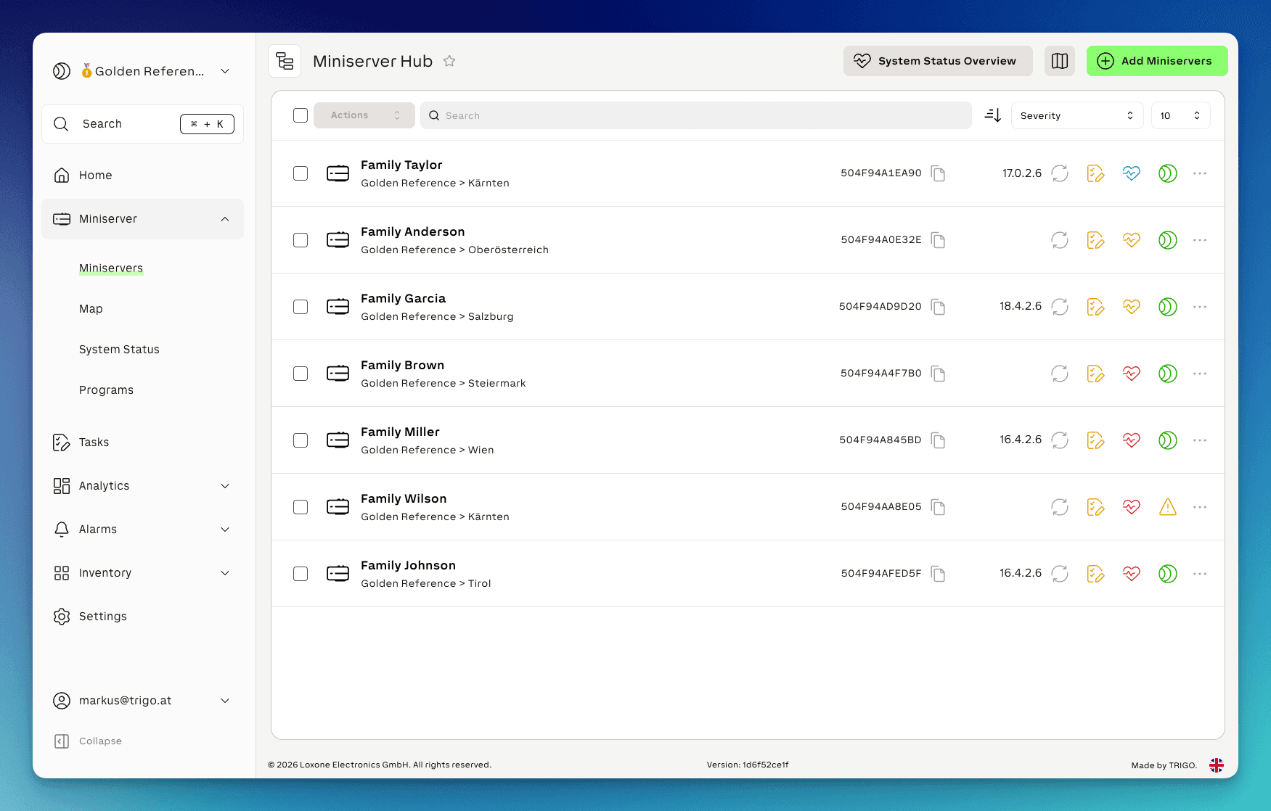This screenshot has height=811, width=1271.
Task: Copy serial number 504F94A0E32E
Action: 939,240
